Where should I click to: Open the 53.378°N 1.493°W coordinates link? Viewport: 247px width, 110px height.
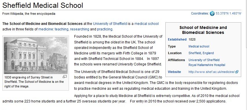coord(228,14)
